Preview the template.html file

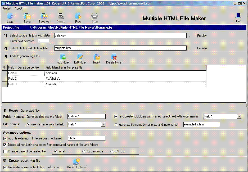tap(202, 48)
